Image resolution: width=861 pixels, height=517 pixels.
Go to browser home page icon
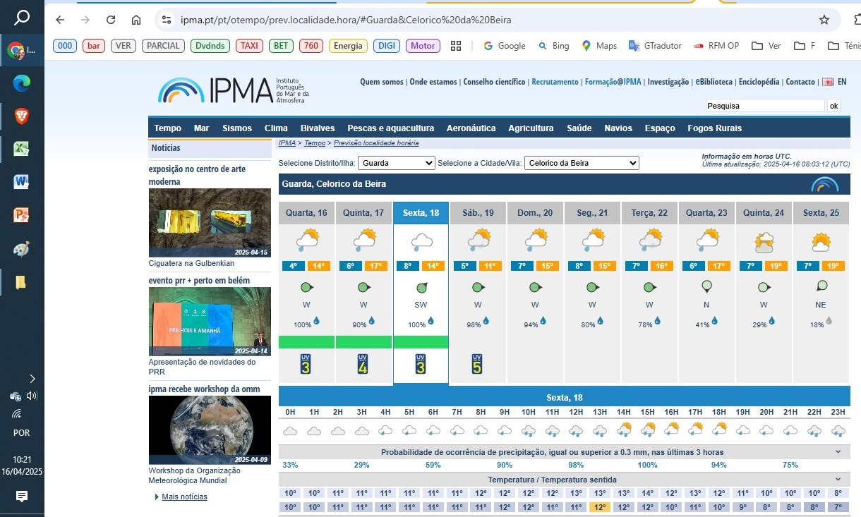[136, 20]
